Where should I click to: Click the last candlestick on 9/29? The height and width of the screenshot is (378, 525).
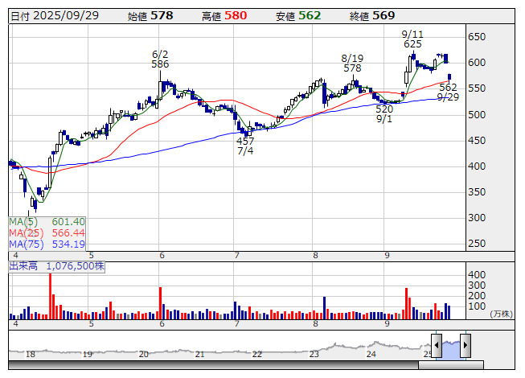(x=449, y=77)
